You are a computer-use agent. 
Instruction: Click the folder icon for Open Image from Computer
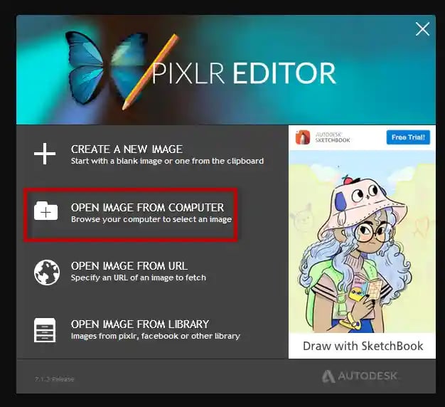click(45, 211)
